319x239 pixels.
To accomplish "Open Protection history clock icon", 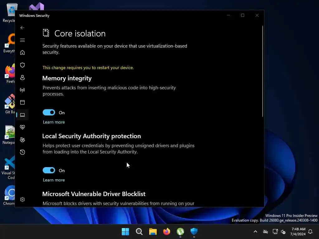I will coord(22,152).
